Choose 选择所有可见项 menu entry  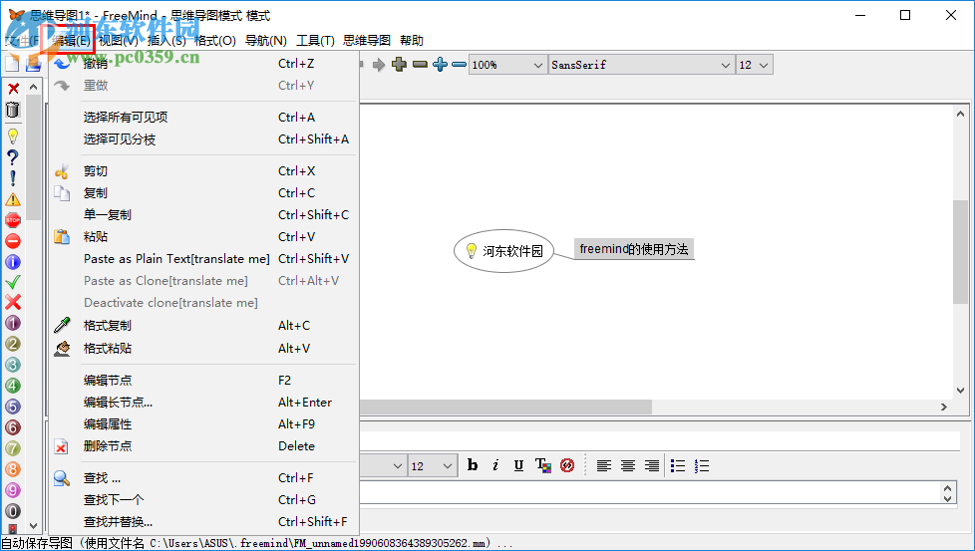(x=204, y=117)
